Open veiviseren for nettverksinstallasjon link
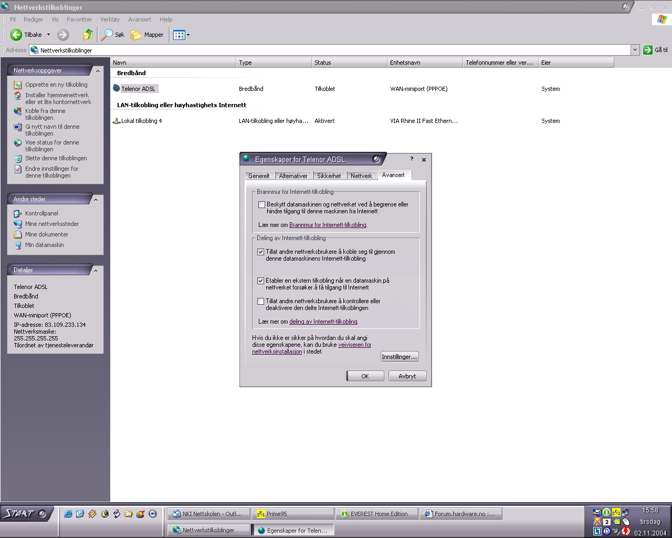This screenshot has height=538, width=672. tap(312, 348)
